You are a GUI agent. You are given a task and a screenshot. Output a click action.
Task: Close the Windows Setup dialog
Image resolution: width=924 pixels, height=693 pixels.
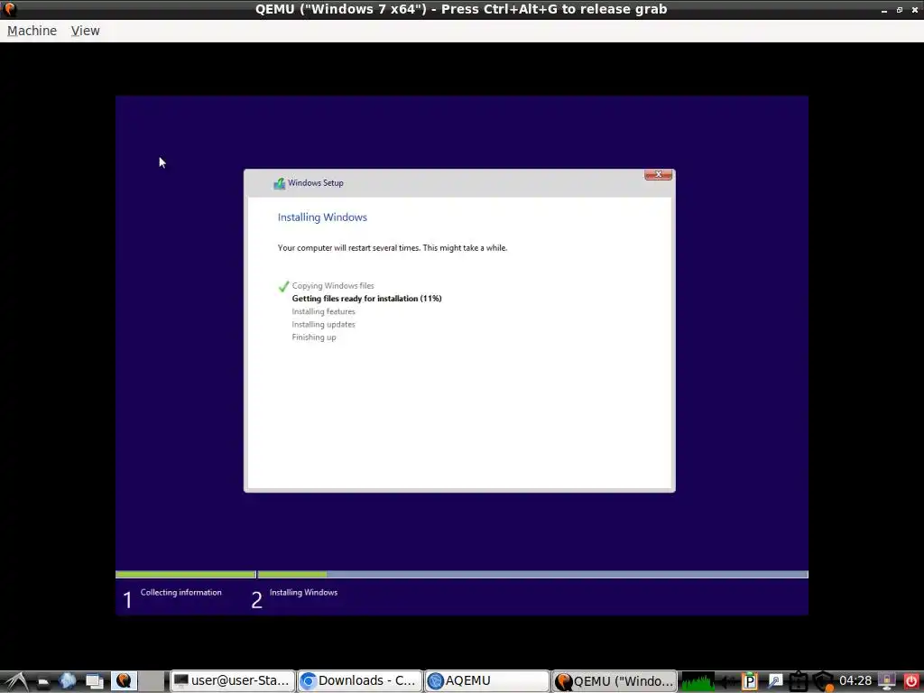[658, 174]
